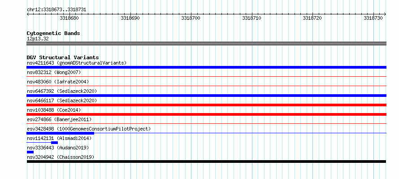Open the nsv483060 (Iafrate2004) label

(x=58, y=82)
